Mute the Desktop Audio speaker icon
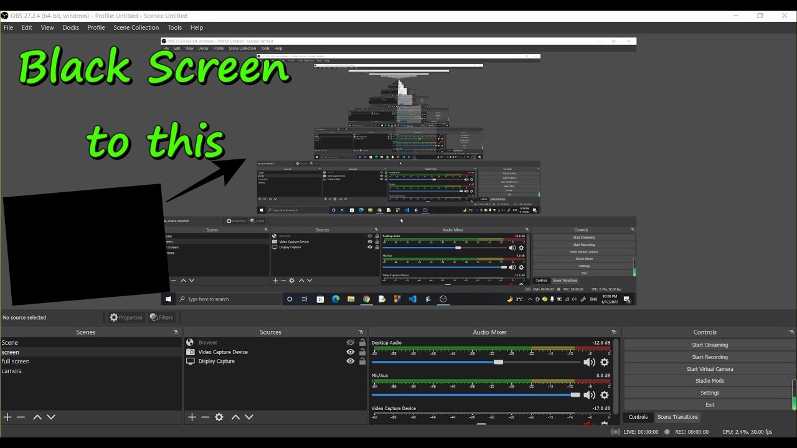The image size is (797, 448). coord(589,362)
